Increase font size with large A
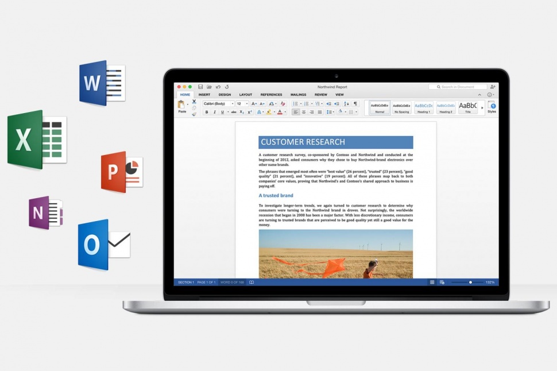 (254, 104)
